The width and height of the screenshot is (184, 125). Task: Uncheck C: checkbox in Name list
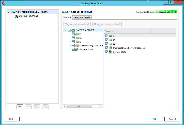pos(107,36)
